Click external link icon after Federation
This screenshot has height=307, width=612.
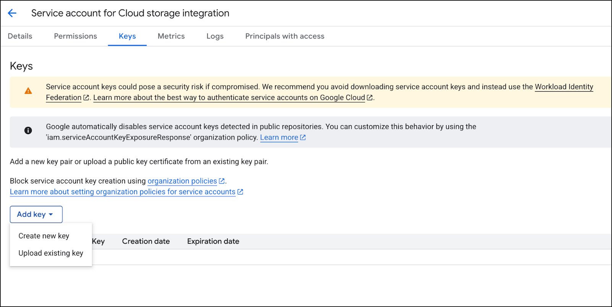coord(86,98)
